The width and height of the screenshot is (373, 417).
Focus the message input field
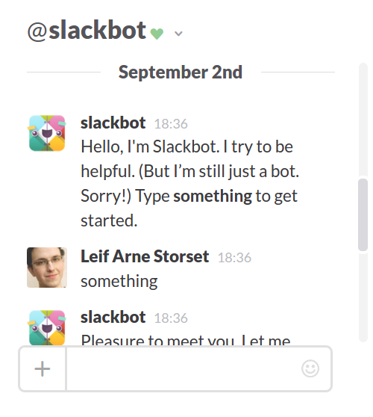(x=184, y=368)
